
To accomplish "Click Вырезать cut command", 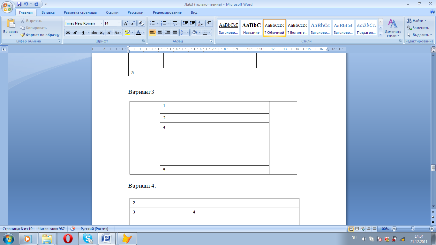I will pos(31,21).
